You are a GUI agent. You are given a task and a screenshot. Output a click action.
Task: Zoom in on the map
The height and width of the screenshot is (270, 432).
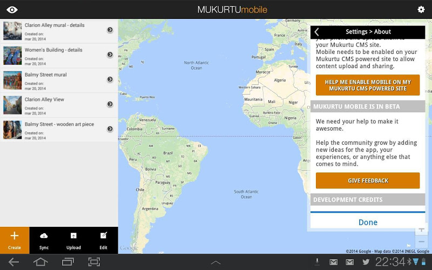pos(421,230)
